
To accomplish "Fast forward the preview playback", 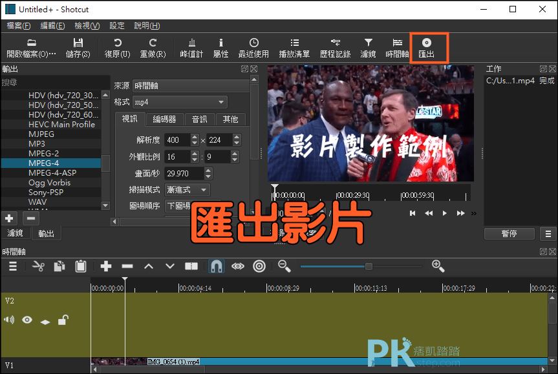I will (460, 213).
